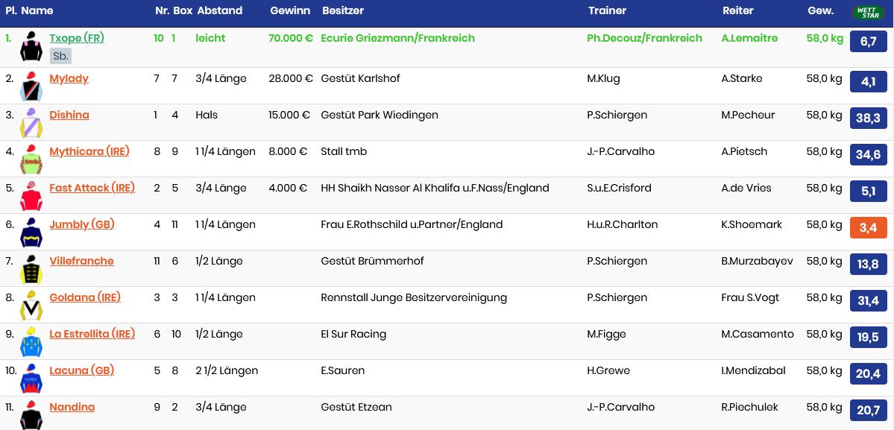This screenshot has height=430, width=894.
Task: Click the 6,7 odds button for Txope
Action: (x=868, y=41)
